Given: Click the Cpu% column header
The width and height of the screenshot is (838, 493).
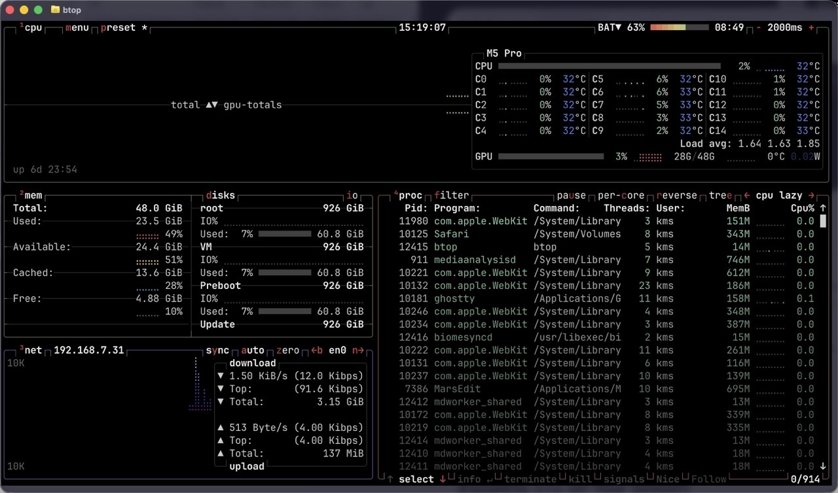Looking at the screenshot, I should coord(803,209).
